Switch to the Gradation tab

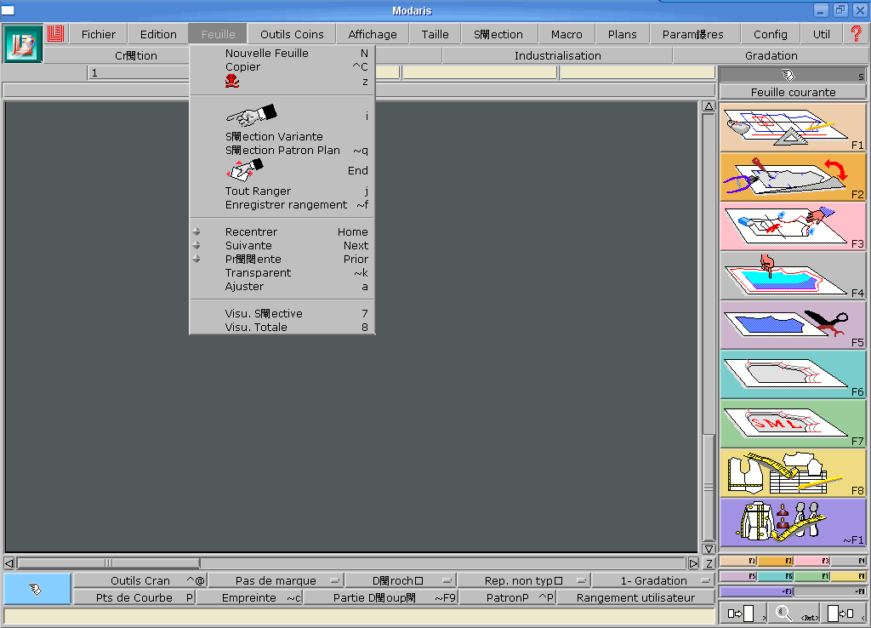pos(771,55)
